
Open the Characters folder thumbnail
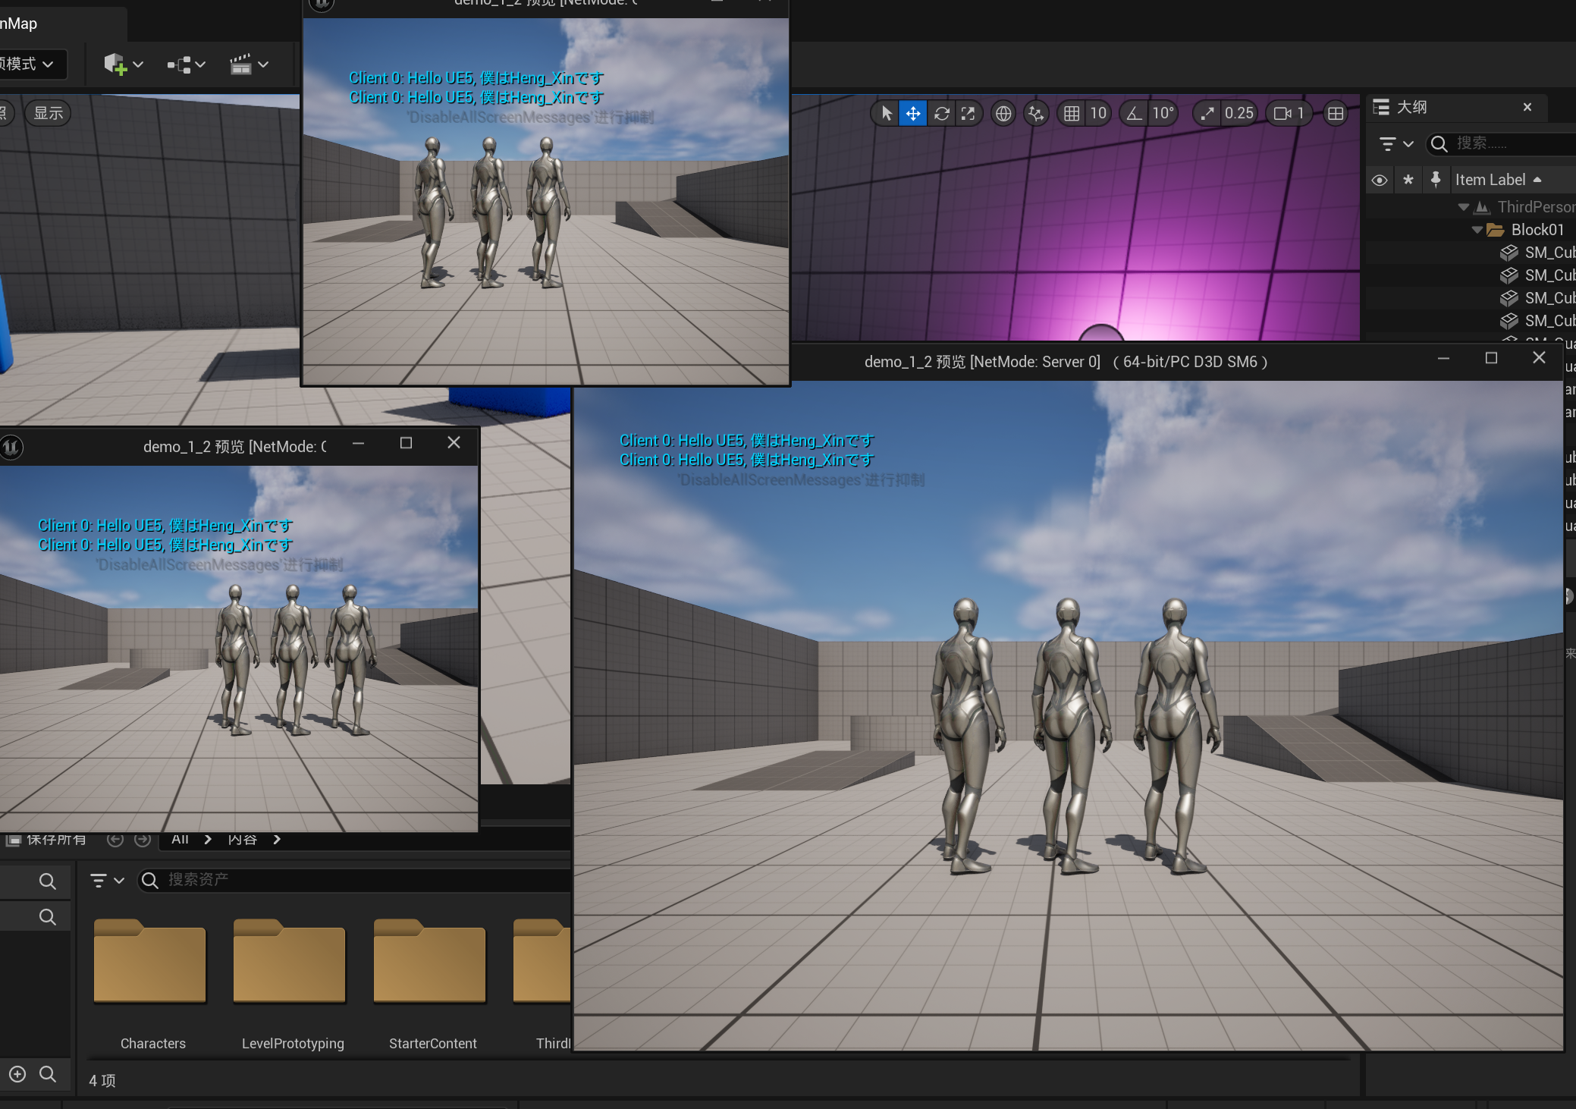[x=150, y=961]
